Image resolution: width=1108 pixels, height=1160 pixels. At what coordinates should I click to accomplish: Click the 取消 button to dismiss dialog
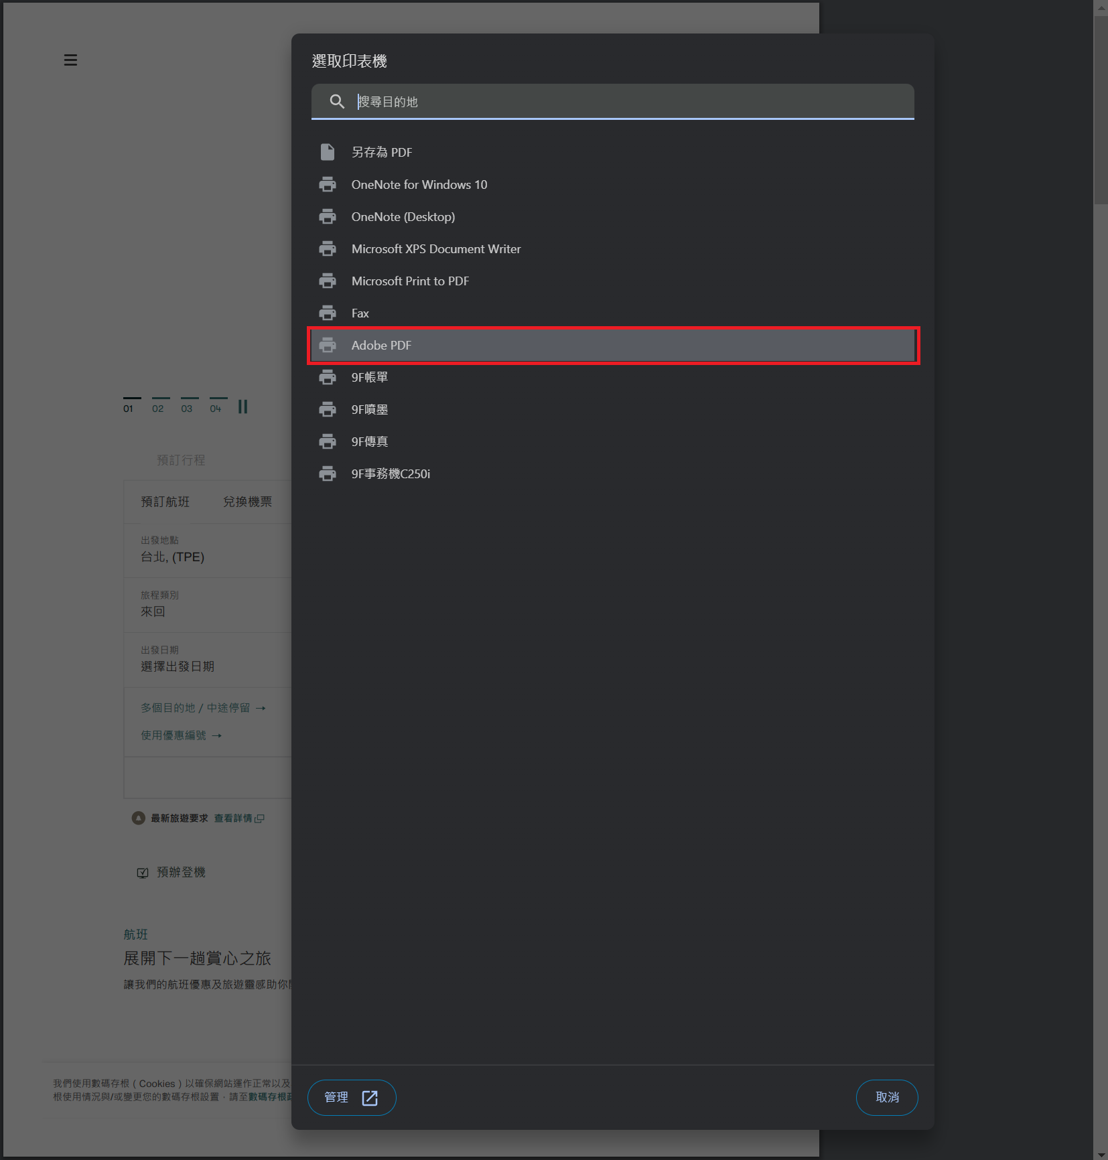tap(886, 1097)
